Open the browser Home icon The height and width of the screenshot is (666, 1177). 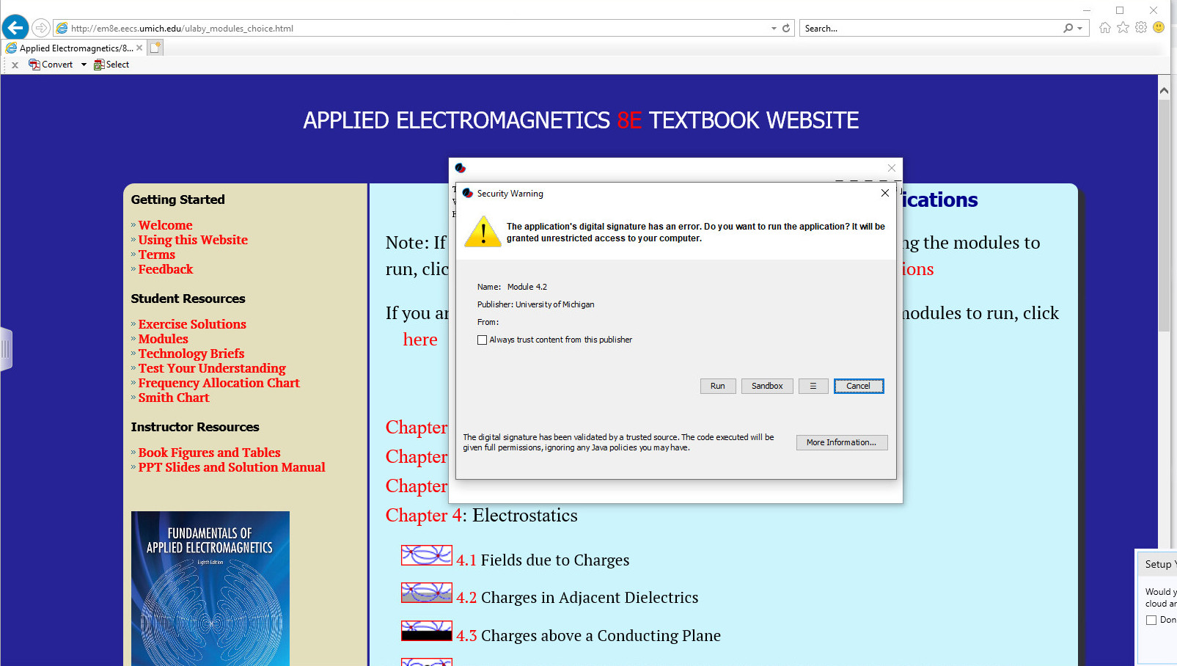pyautogui.click(x=1104, y=28)
